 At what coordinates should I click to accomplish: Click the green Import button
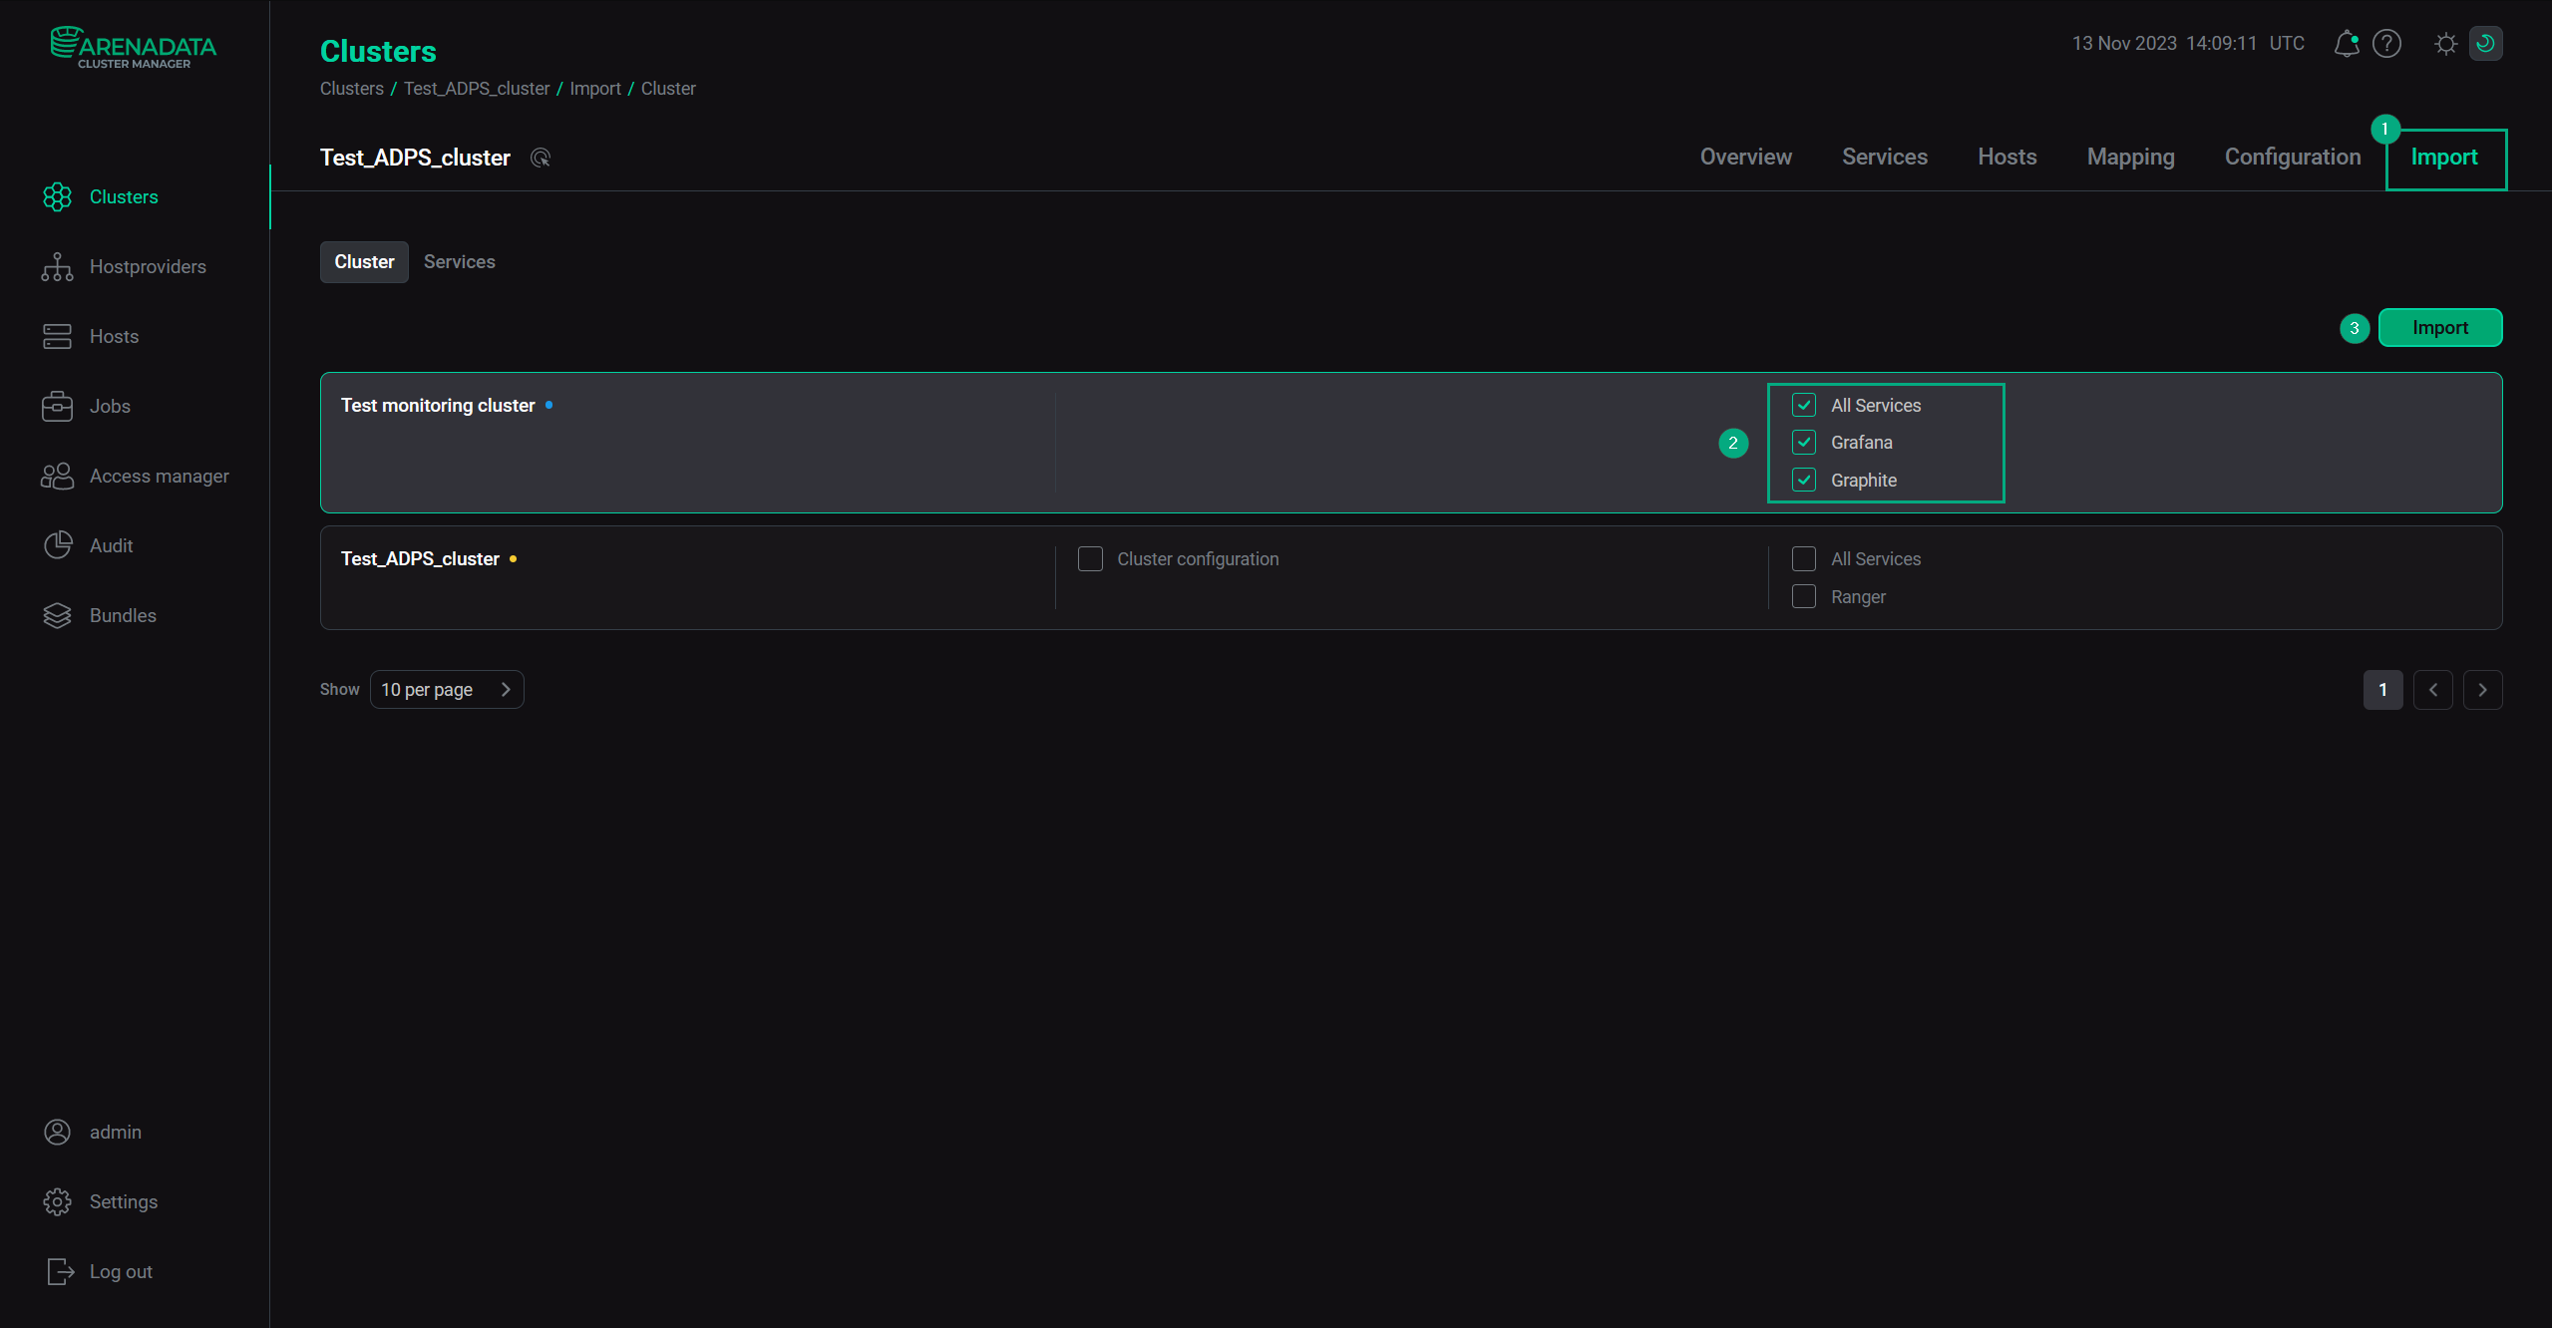coord(2439,327)
